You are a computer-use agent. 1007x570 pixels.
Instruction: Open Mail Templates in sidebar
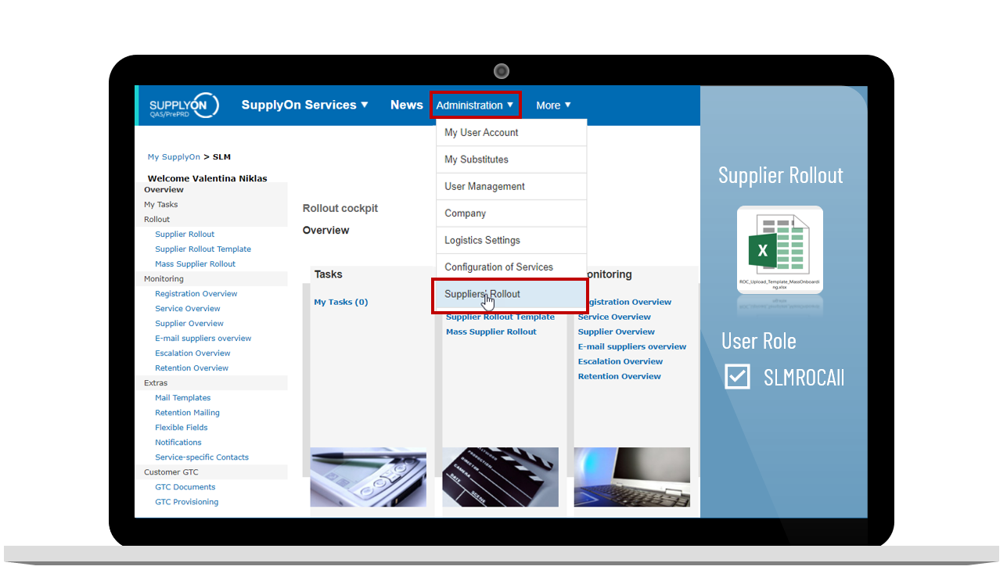coord(182,398)
